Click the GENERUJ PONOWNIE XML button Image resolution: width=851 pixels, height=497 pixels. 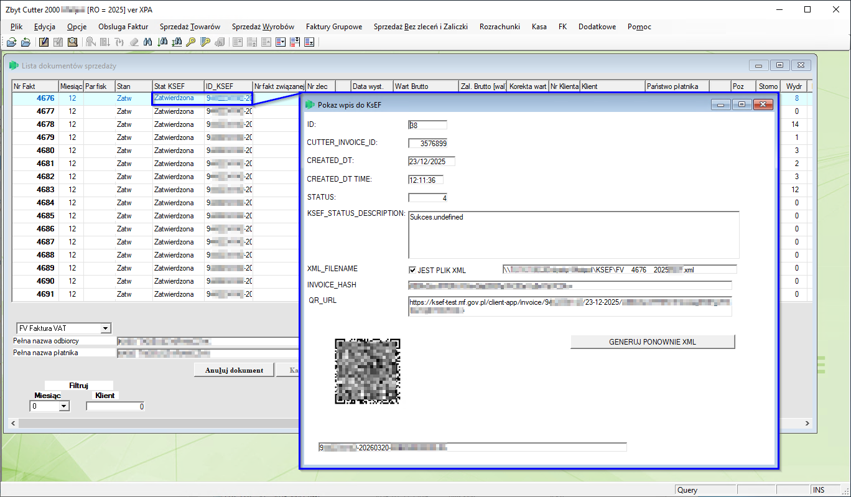653,342
